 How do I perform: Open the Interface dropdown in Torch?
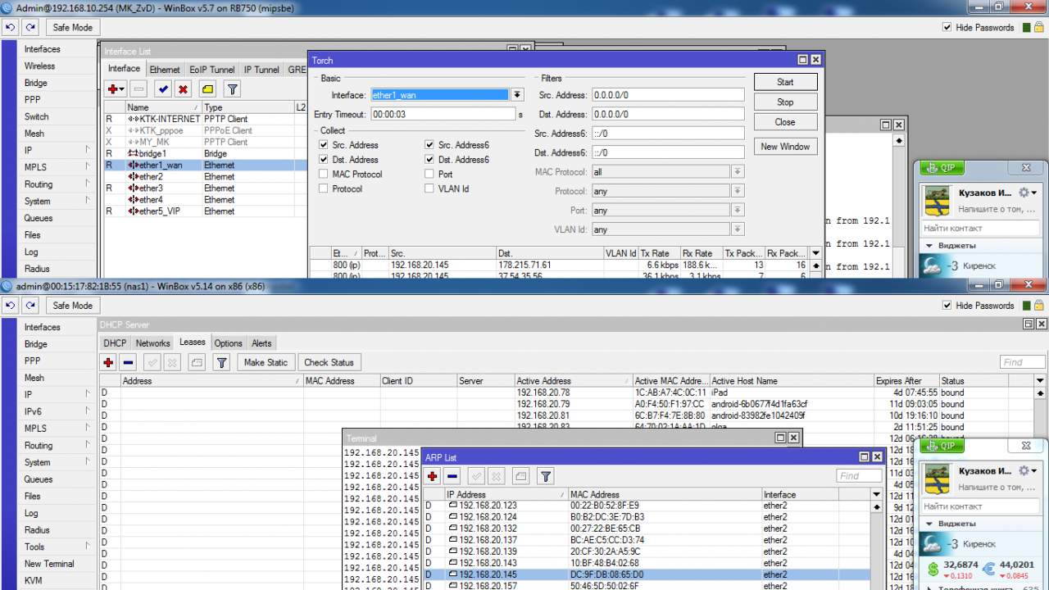[x=517, y=95]
